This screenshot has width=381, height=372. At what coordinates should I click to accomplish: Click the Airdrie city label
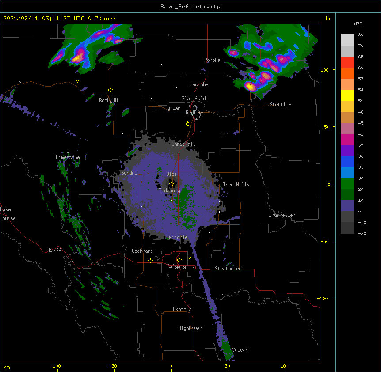point(178,237)
